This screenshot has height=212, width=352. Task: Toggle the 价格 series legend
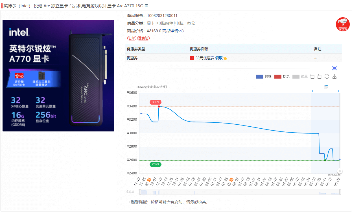click(264, 77)
